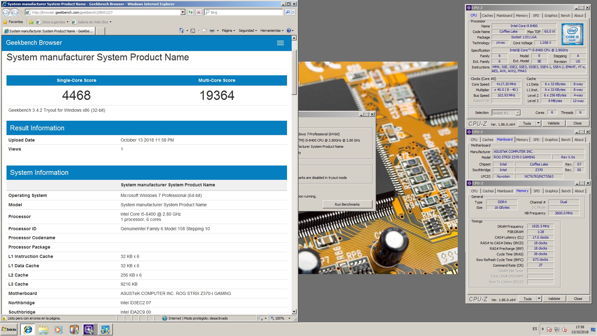This screenshot has width=597, height=336.
Task: Open a new blank IE tab
Action: [100, 31]
